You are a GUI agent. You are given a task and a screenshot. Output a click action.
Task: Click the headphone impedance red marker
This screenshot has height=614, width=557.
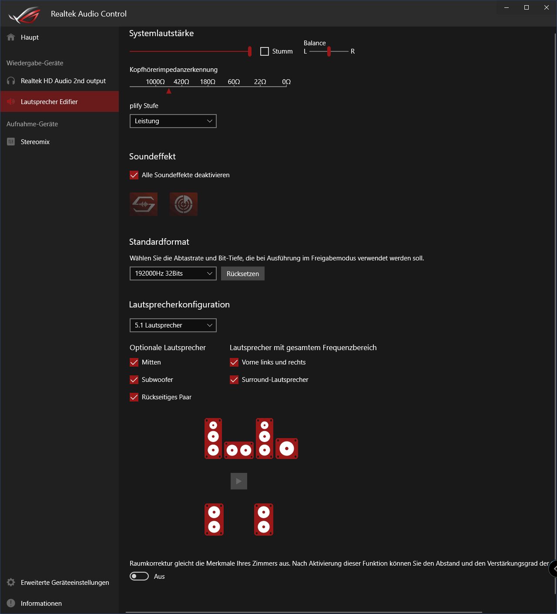coord(169,91)
